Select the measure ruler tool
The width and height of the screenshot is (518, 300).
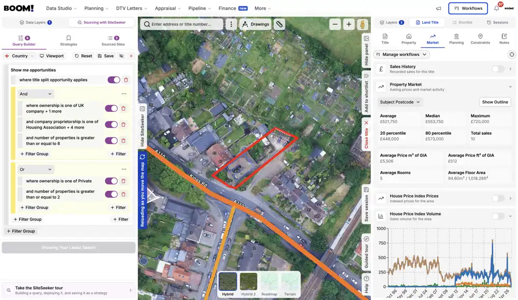pyautogui.click(x=280, y=24)
